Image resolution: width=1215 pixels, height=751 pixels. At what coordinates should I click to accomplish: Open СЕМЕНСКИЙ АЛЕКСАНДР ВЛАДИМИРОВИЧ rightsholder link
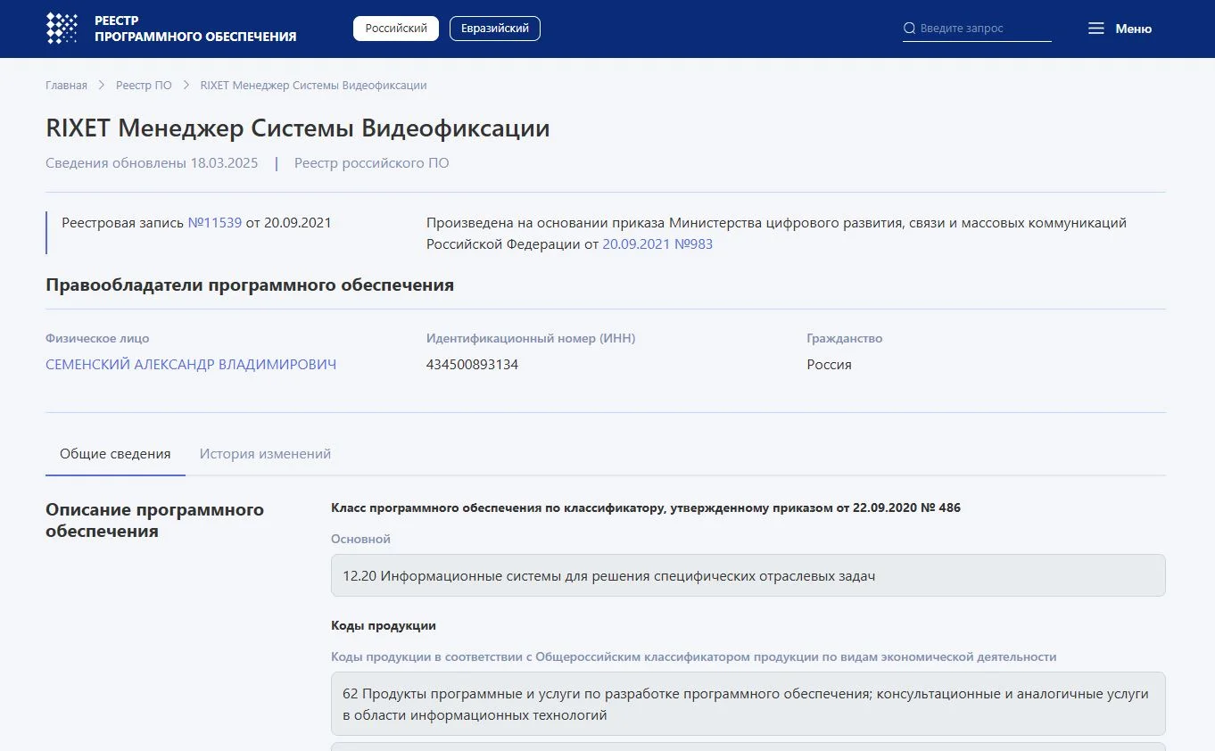pos(191,365)
